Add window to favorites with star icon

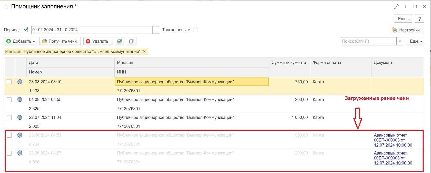tap(6, 7)
